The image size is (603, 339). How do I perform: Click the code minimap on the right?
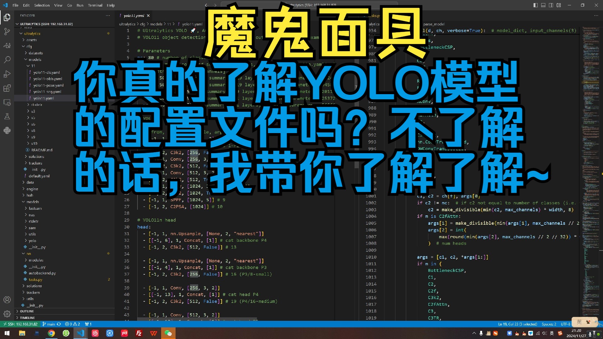(x=590, y=126)
